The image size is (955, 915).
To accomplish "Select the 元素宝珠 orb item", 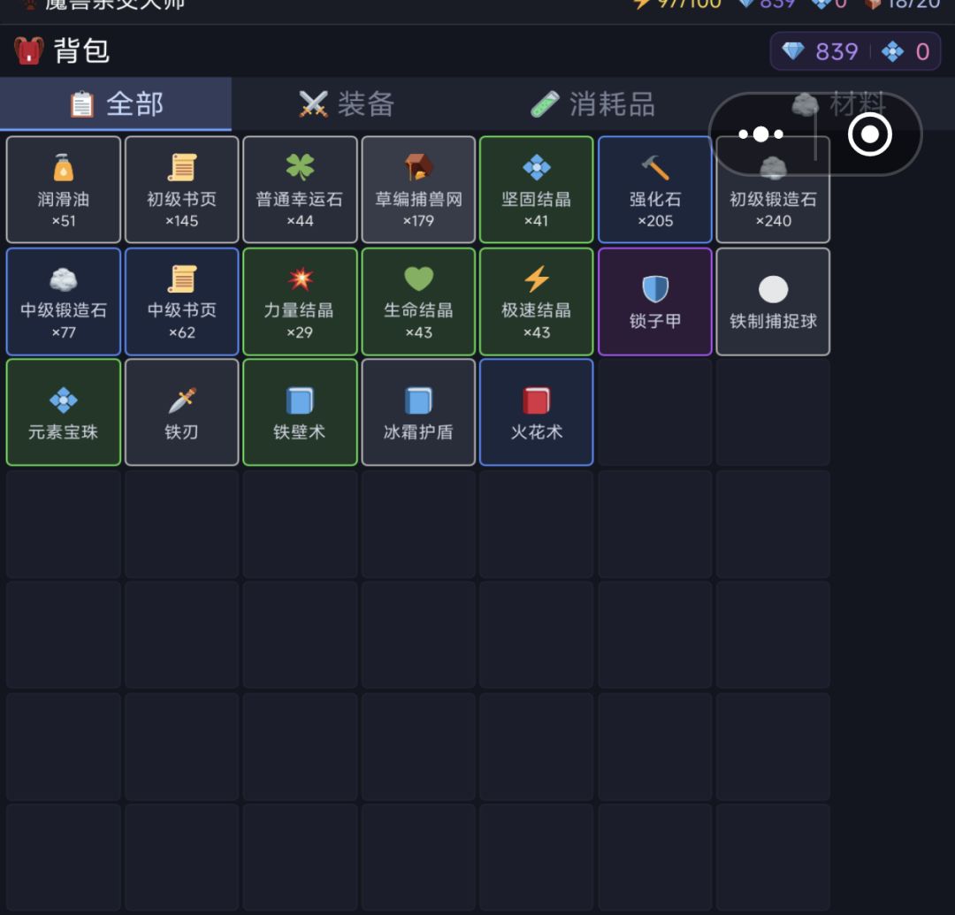I will [64, 412].
